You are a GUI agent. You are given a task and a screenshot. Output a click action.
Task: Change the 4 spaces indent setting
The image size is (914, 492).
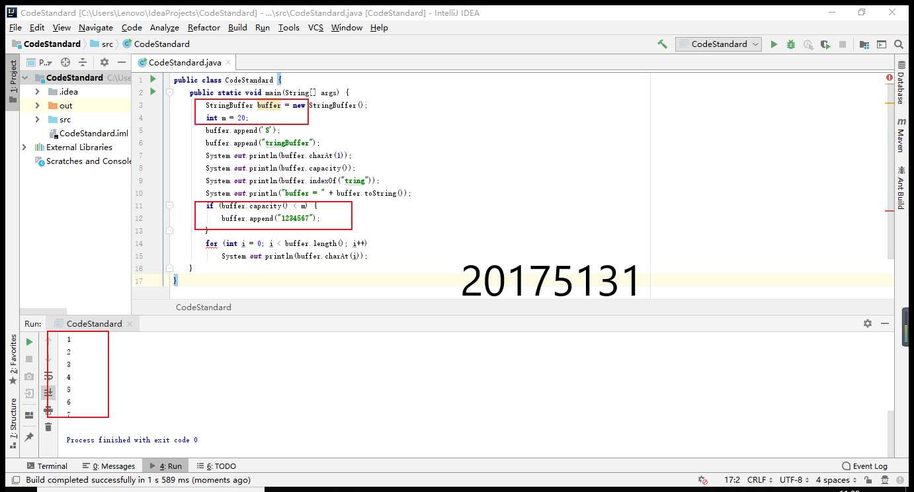[837, 480]
